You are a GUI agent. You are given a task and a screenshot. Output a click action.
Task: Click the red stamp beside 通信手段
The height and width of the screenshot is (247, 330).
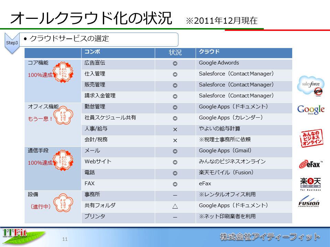63,160
